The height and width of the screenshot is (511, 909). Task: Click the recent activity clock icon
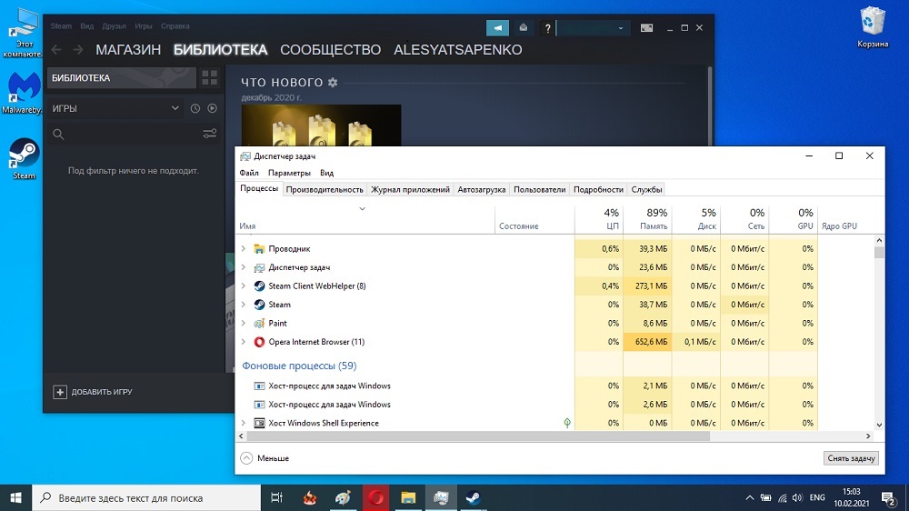tap(195, 108)
